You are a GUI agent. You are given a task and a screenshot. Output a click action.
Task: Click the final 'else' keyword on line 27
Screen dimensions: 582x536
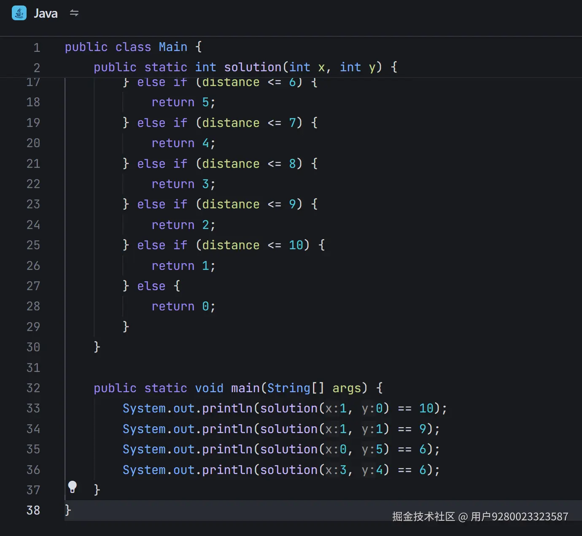(151, 286)
